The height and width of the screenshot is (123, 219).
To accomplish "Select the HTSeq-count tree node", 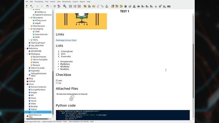I will tap(40, 20).
